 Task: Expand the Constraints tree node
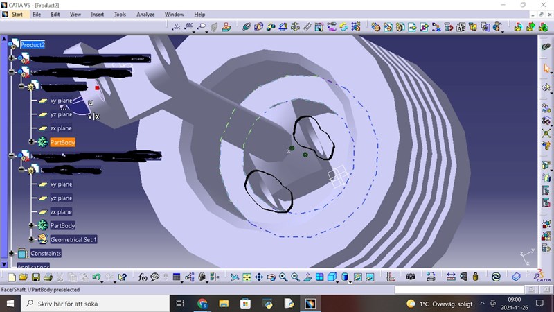(11, 253)
